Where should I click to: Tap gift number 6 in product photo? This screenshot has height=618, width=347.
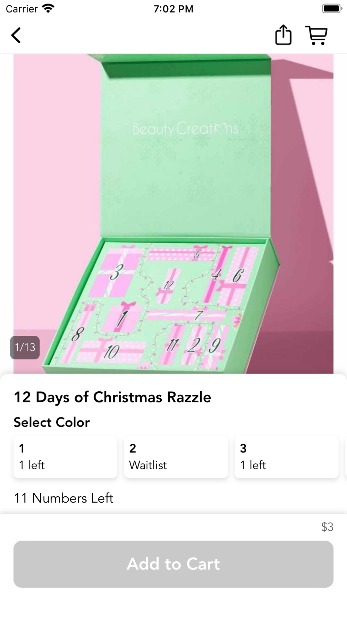[237, 276]
